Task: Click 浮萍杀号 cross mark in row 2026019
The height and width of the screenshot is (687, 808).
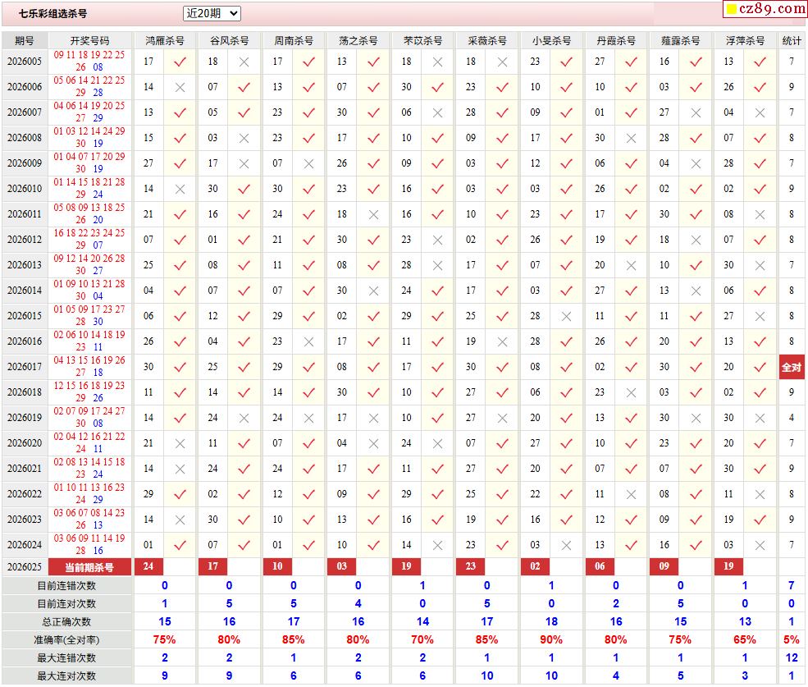Action: coord(760,418)
